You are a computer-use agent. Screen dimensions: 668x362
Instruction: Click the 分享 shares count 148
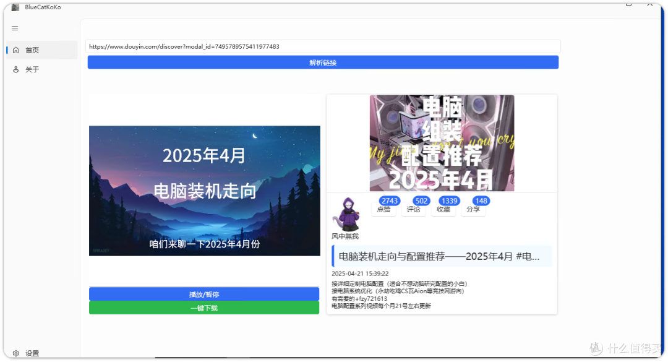[x=481, y=201]
